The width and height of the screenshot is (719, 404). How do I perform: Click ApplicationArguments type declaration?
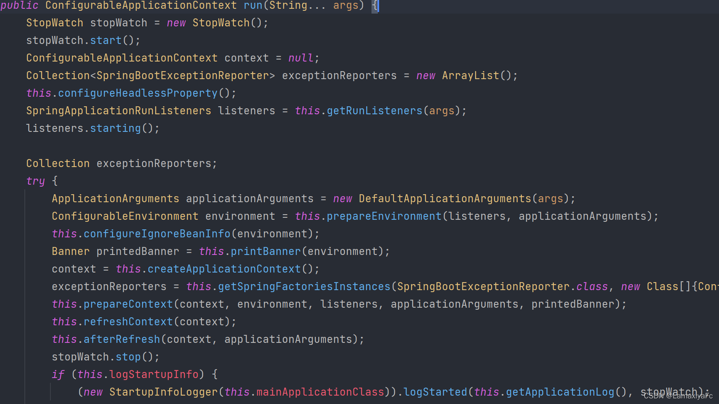coord(116,199)
